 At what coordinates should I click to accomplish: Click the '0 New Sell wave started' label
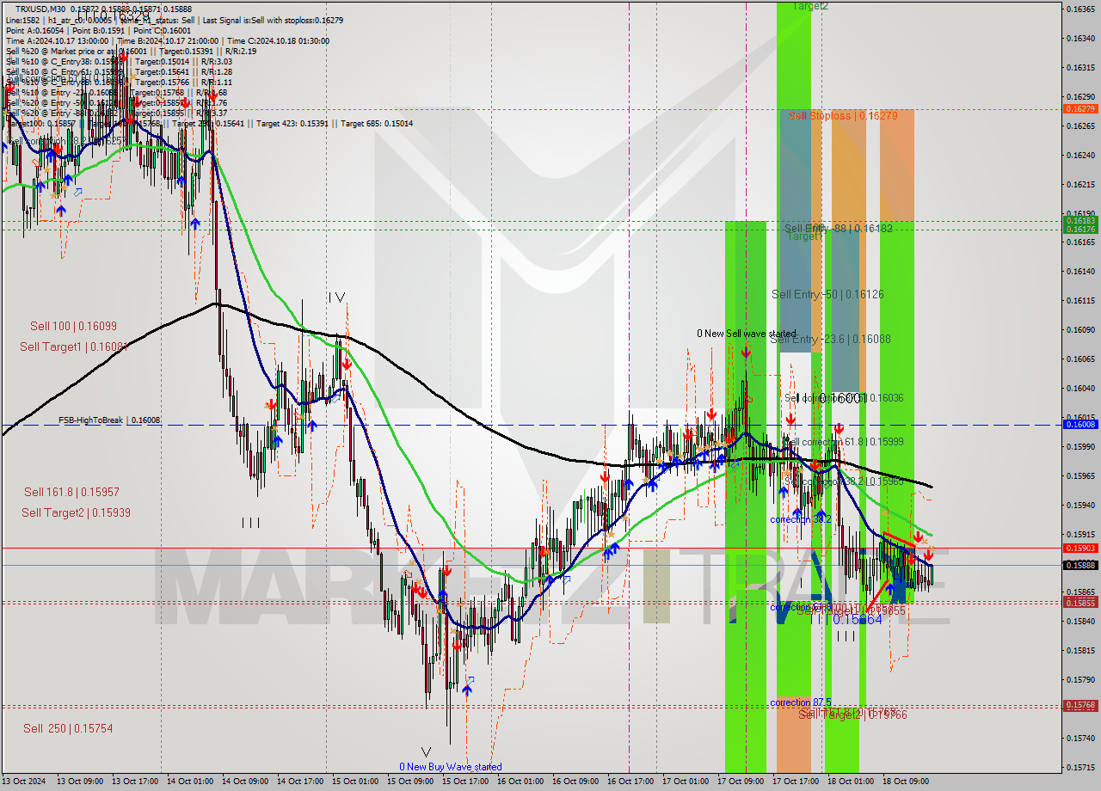pyautogui.click(x=747, y=334)
